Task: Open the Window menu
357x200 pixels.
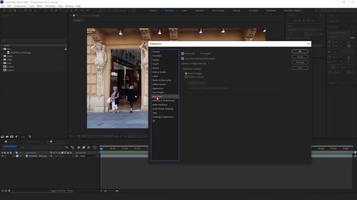Action: point(69,6)
